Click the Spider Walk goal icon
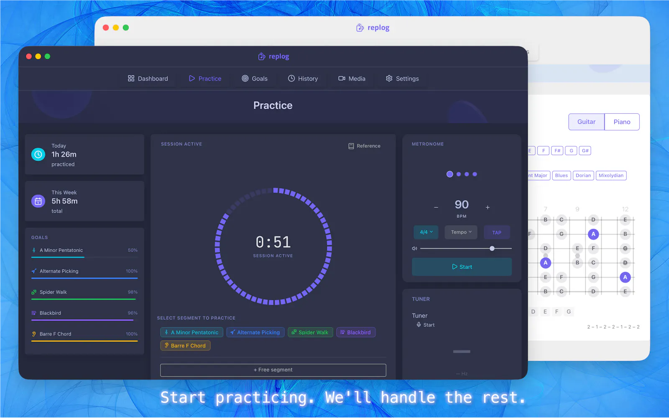Image resolution: width=669 pixels, height=418 pixels. pos(34,292)
